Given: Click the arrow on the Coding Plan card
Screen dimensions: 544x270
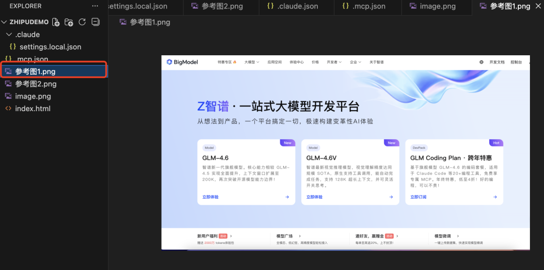Looking at the screenshot, I should pyautogui.click(x=495, y=197).
